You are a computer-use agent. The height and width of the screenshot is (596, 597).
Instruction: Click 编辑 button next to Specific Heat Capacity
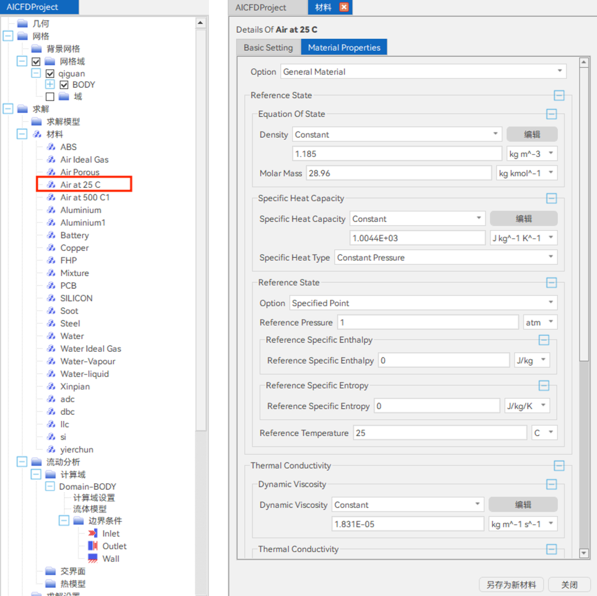click(x=523, y=219)
